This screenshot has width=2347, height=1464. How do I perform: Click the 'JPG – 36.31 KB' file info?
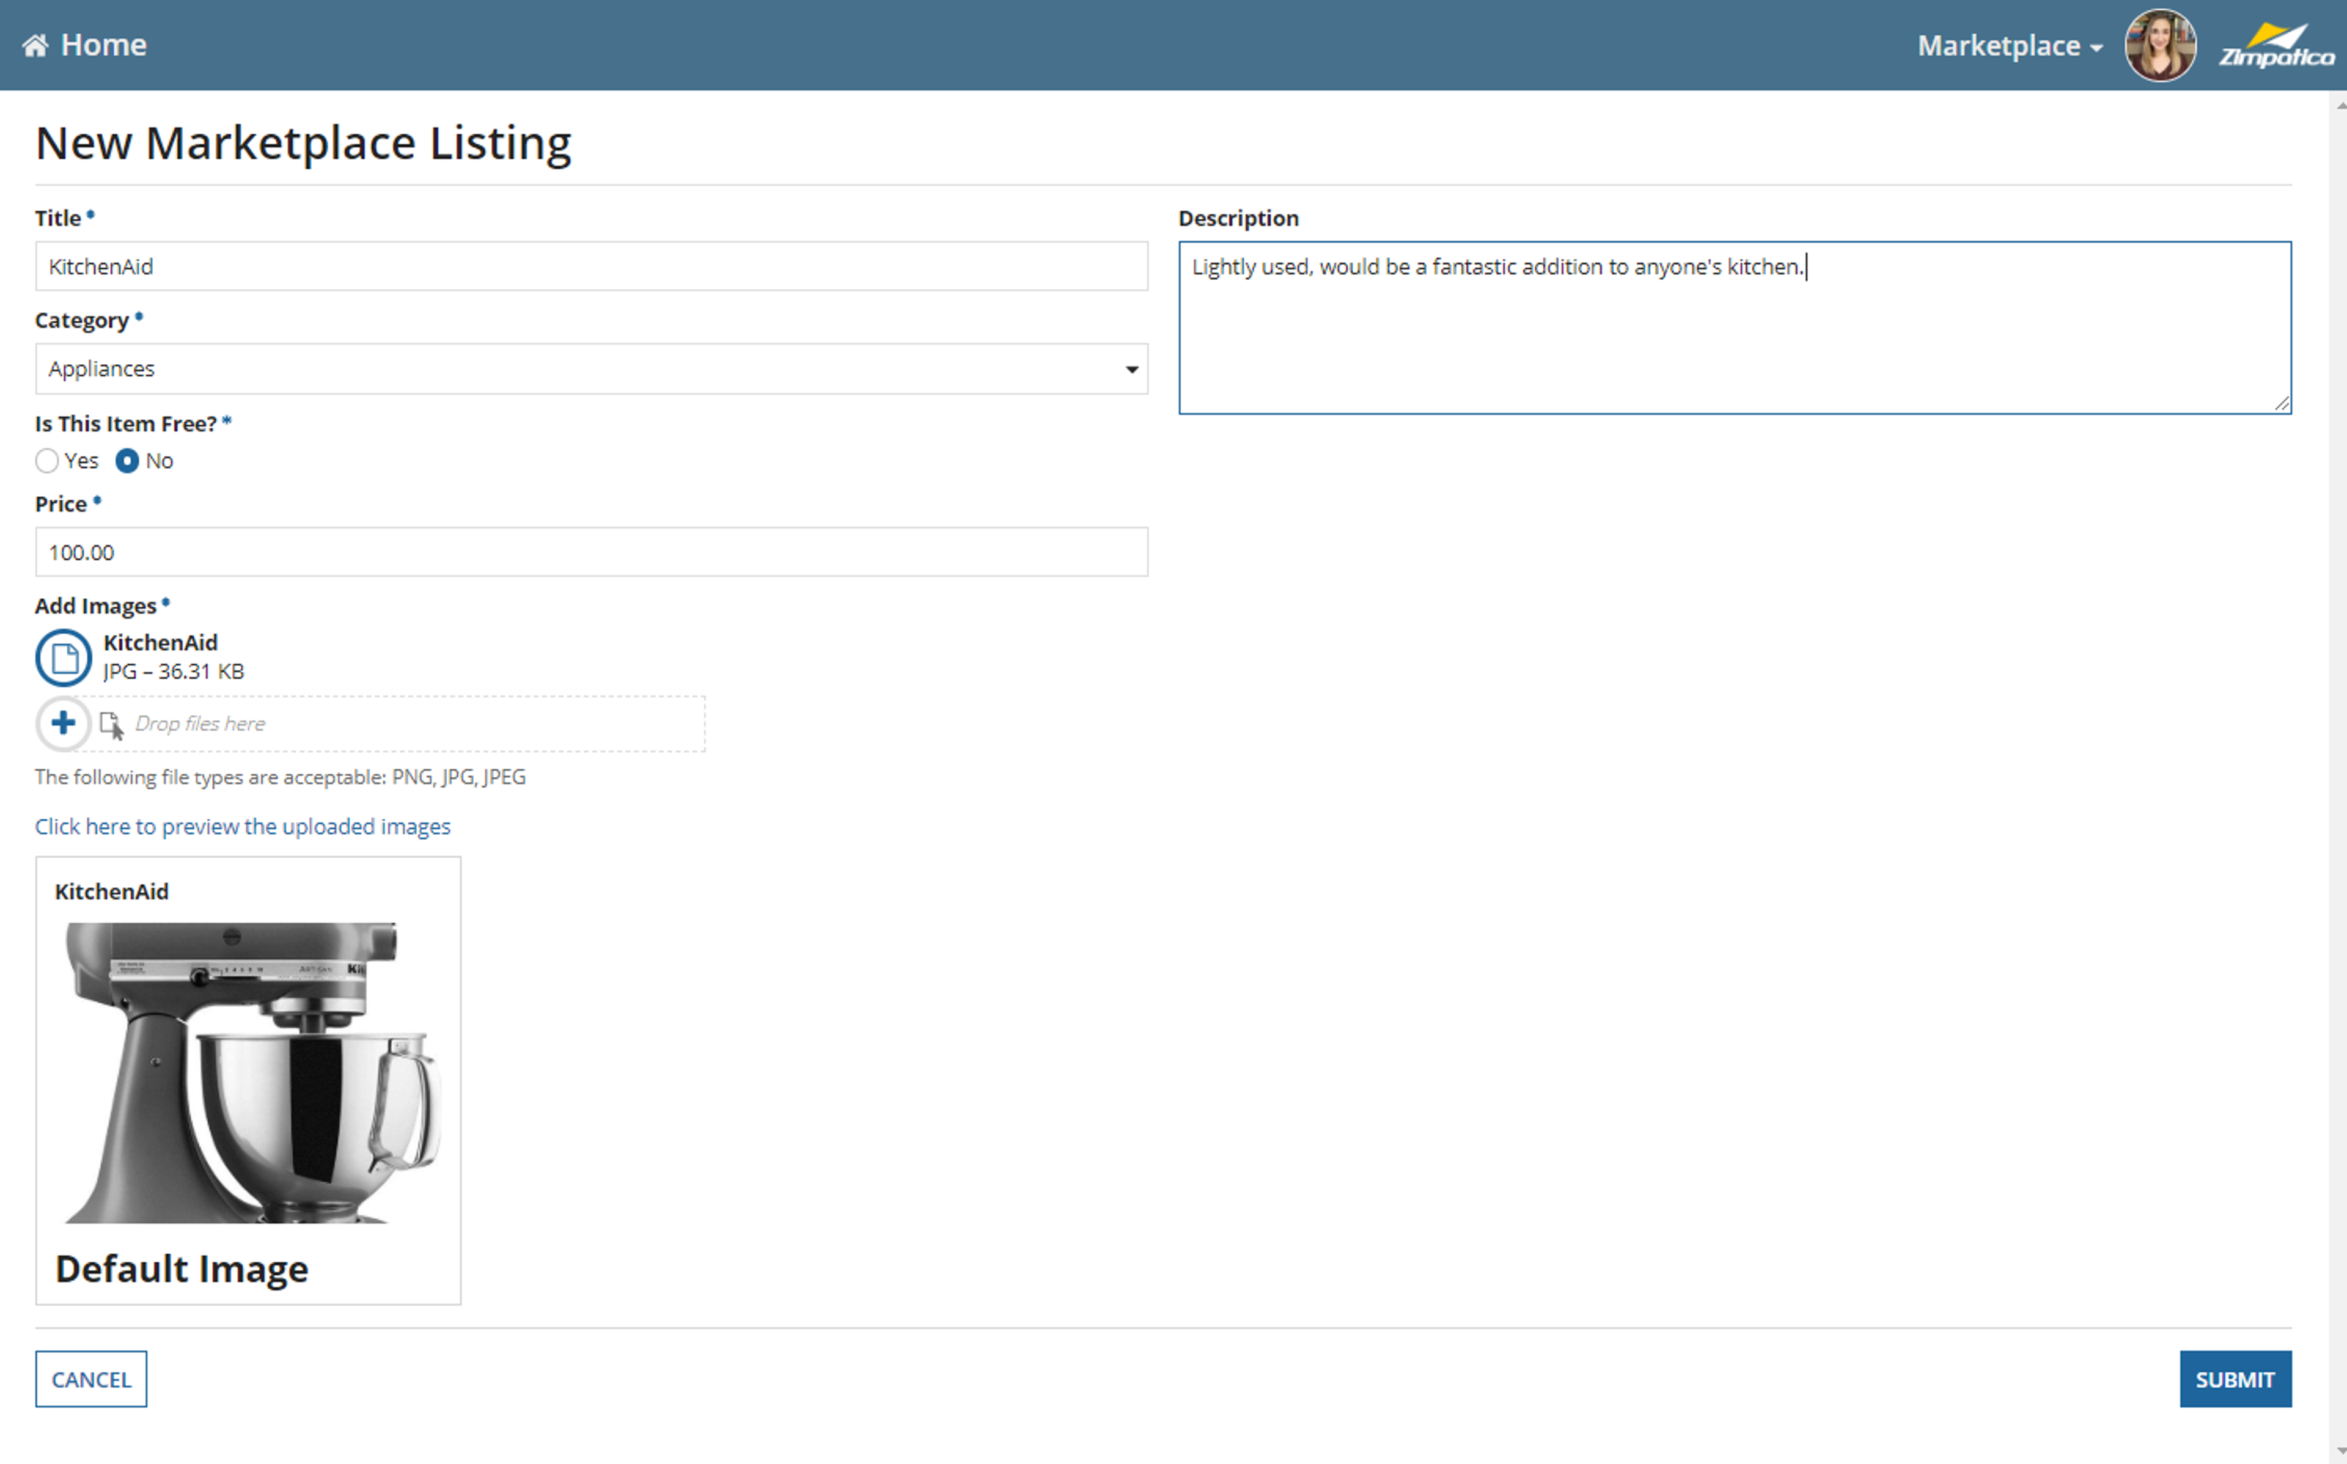point(174,671)
